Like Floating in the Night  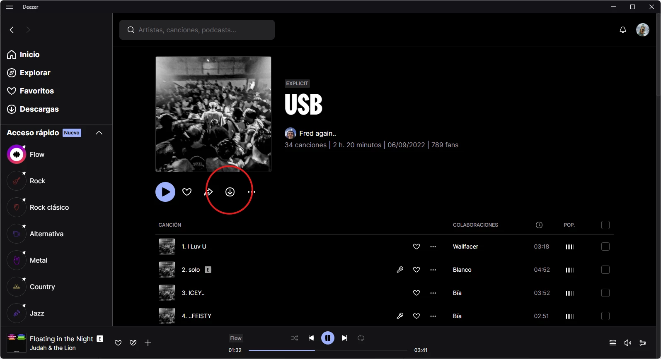(x=118, y=343)
